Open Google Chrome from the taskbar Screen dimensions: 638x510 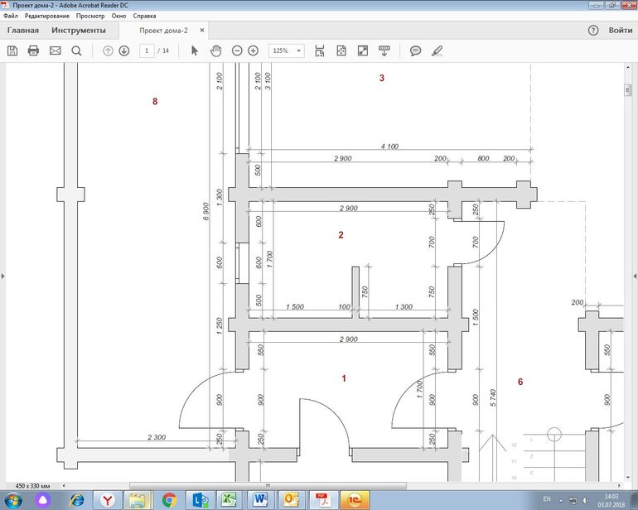pyautogui.click(x=169, y=499)
